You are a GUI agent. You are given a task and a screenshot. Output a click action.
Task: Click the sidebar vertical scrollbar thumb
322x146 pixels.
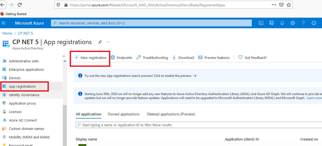[65, 125]
